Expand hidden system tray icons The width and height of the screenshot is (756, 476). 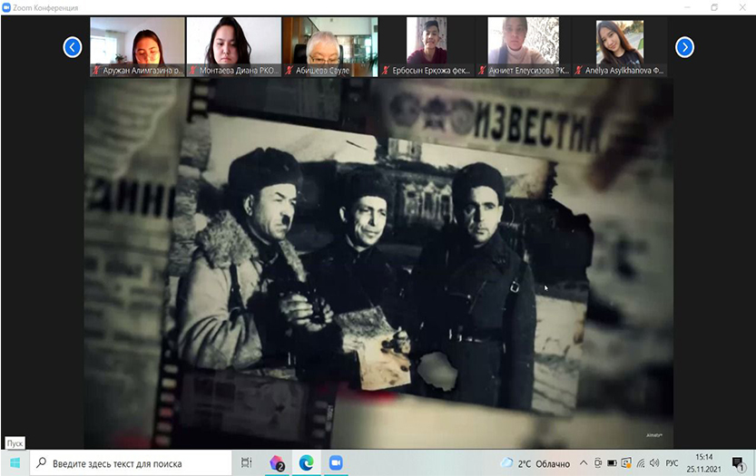(x=584, y=463)
